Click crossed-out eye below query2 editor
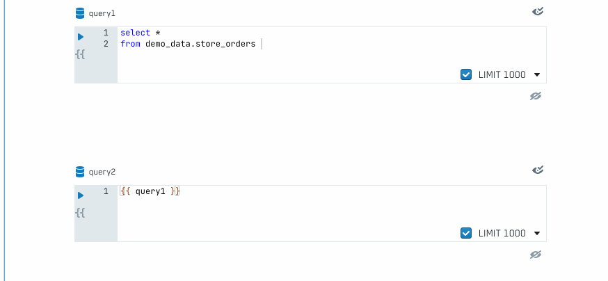This screenshot has height=281, width=608. point(536,255)
